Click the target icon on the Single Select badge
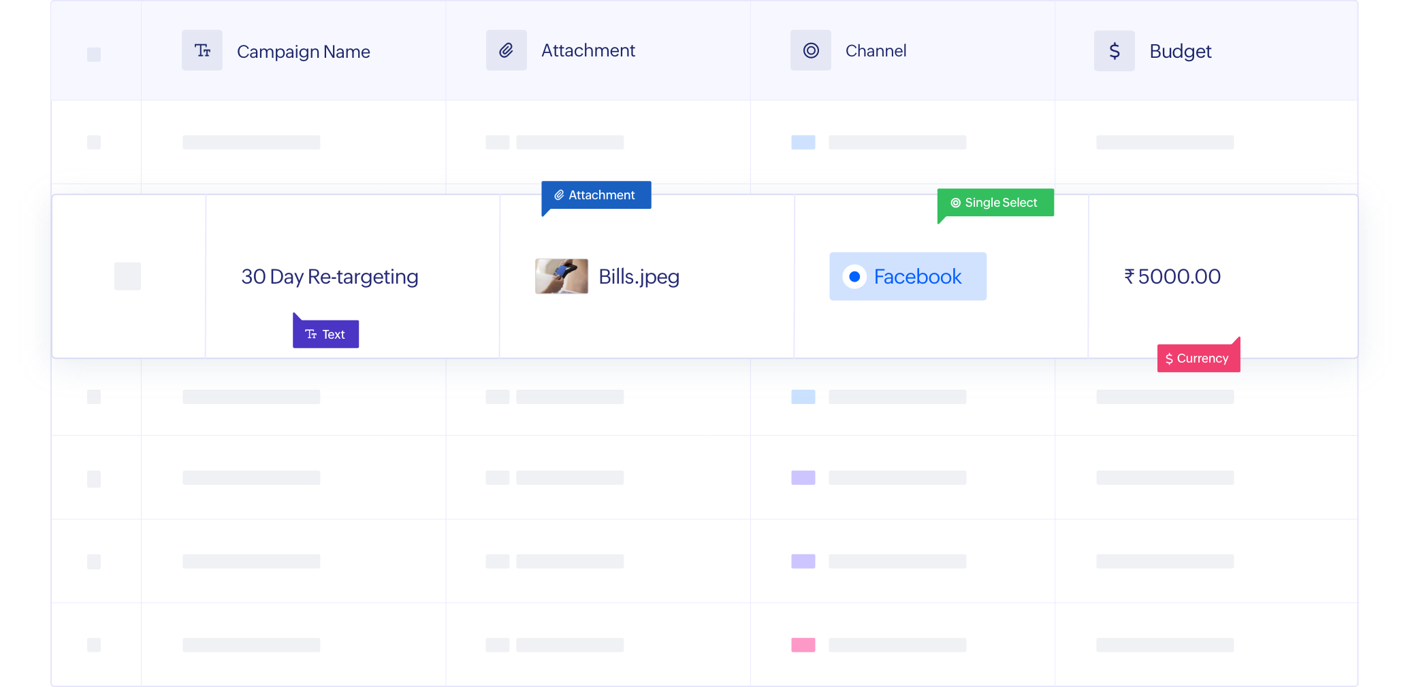Screen dimensions: 1410x687 click(956, 202)
